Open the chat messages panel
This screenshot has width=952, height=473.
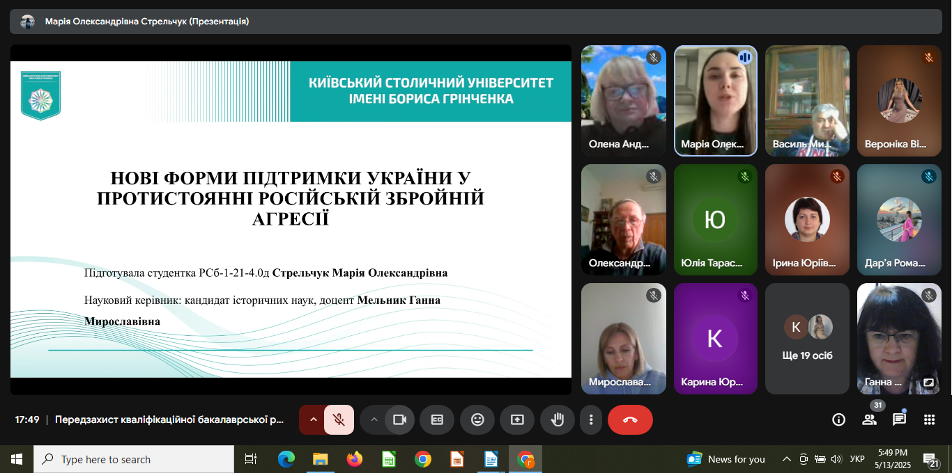click(899, 419)
